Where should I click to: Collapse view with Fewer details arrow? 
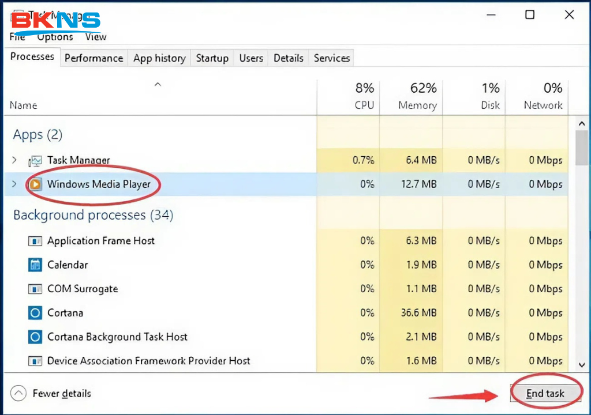click(19, 394)
